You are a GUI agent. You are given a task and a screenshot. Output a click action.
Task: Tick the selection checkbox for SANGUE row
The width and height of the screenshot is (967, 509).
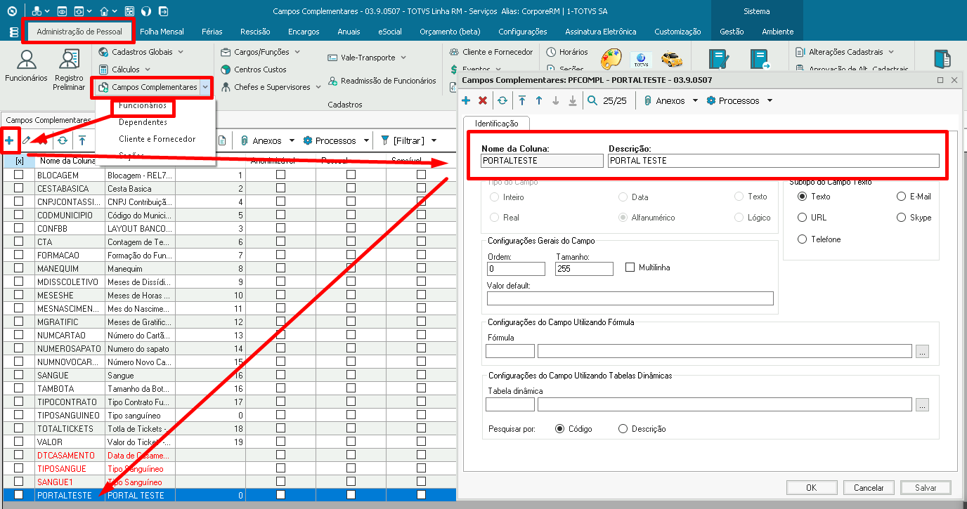click(x=19, y=376)
